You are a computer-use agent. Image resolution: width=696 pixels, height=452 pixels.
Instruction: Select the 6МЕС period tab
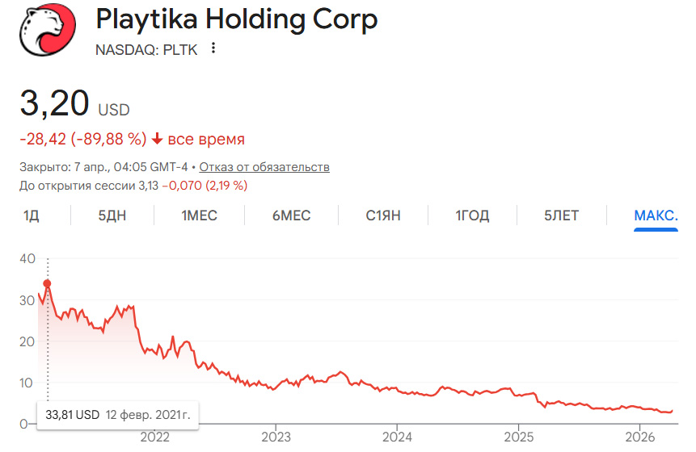pos(291,216)
